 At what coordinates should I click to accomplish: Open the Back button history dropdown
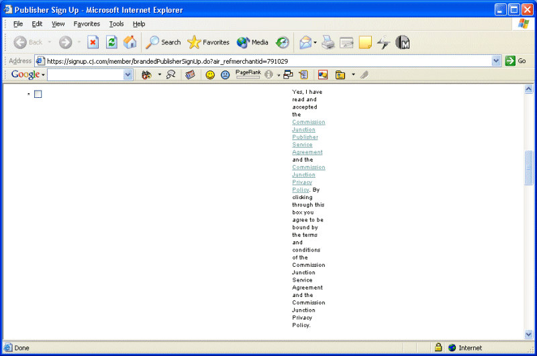[x=50, y=42]
